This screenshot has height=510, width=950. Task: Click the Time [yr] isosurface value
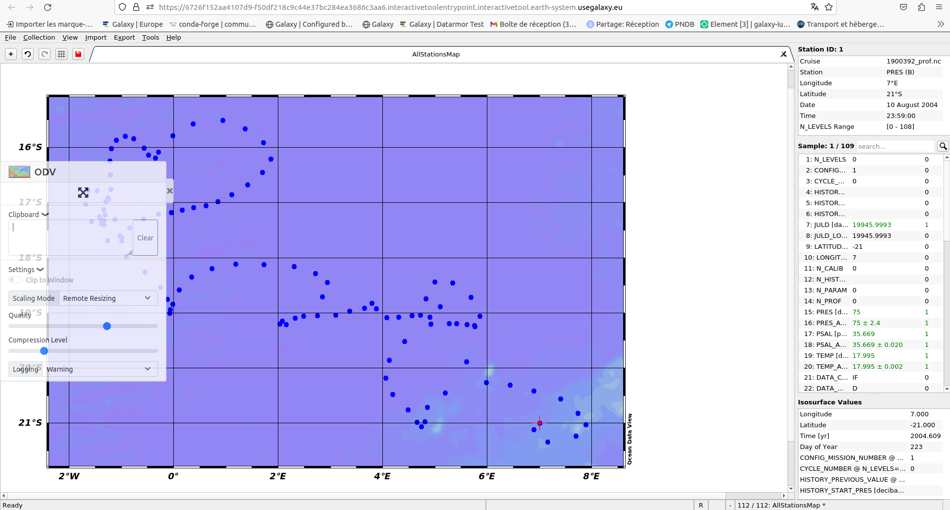(x=925, y=436)
